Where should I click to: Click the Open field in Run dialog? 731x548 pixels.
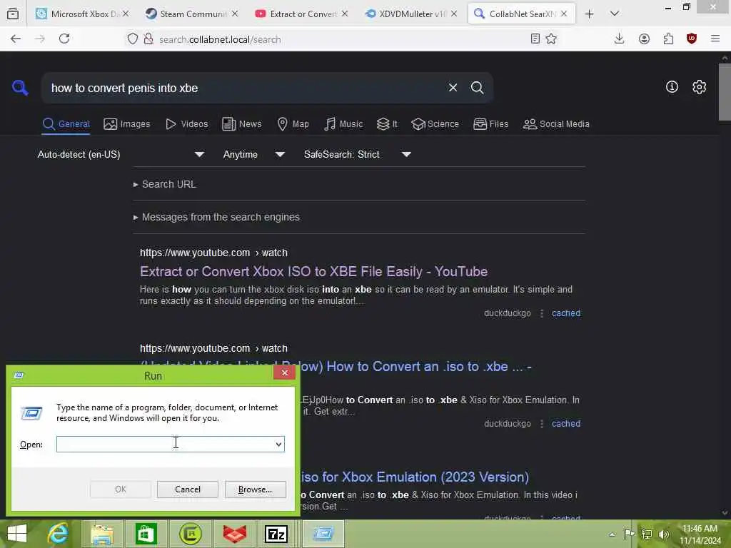pos(165,444)
